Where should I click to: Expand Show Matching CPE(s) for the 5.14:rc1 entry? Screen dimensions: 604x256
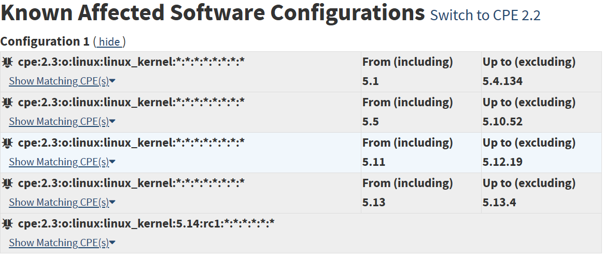pyautogui.click(x=62, y=243)
